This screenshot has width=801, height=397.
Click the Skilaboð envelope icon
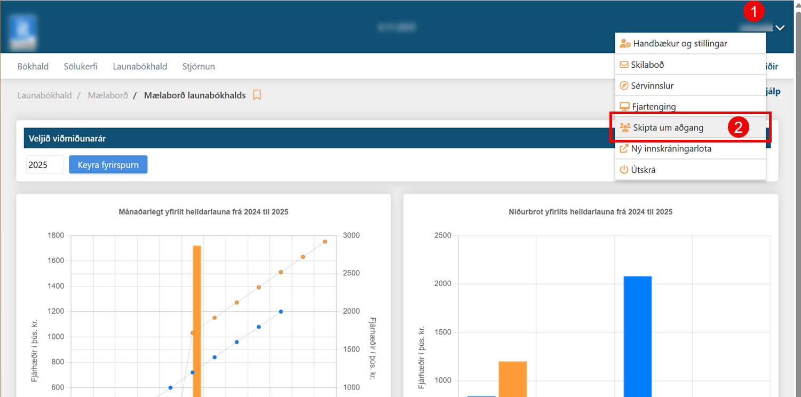624,65
